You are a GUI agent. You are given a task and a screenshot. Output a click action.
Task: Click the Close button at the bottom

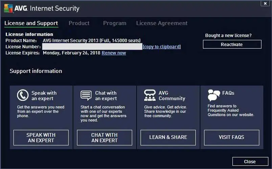250,162
